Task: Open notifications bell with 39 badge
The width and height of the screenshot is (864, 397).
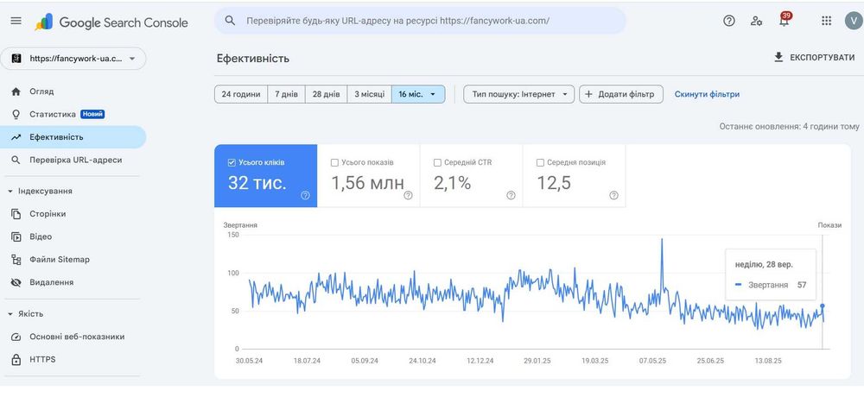Action: [785, 20]
